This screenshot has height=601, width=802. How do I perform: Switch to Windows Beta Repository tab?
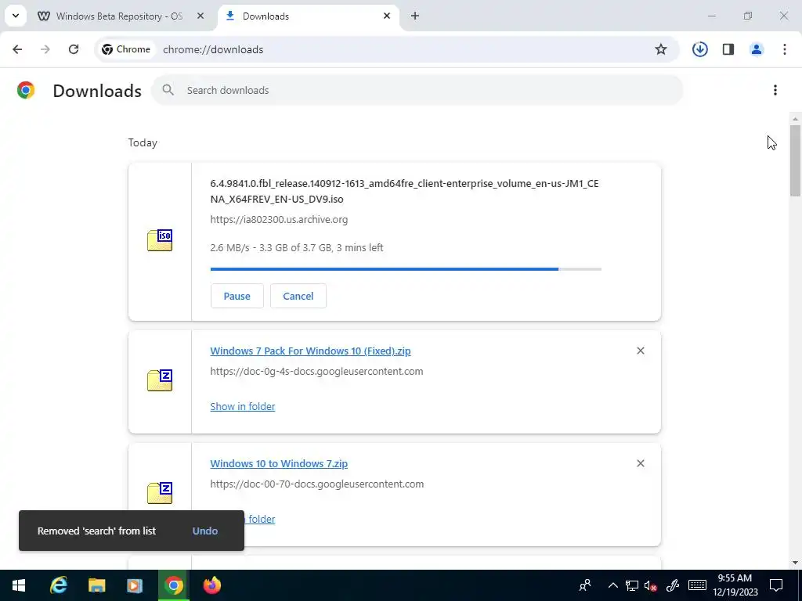point(119,16)
